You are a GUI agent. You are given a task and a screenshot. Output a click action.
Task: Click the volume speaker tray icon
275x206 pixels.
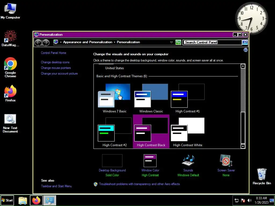[249, 200]
